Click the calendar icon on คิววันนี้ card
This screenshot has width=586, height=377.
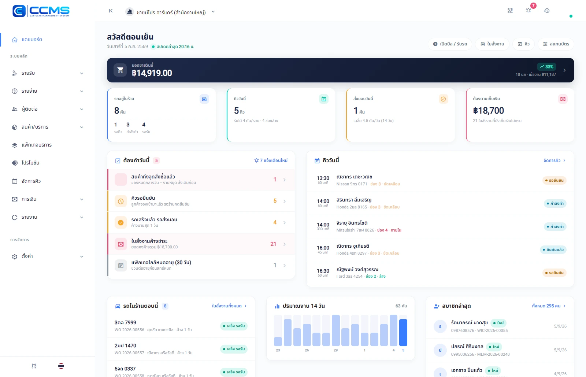(324, 99)
